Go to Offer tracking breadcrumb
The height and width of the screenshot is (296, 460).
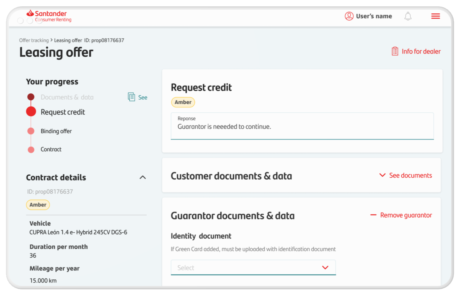click(34, 40)
